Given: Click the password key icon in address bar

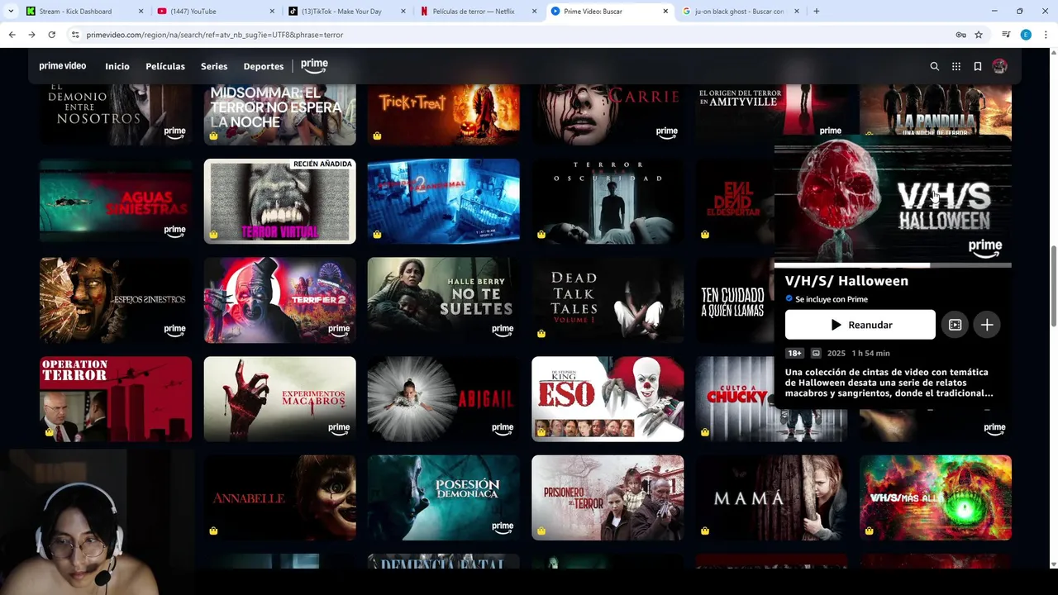Looking at the screenshot, I should point(960,35).
